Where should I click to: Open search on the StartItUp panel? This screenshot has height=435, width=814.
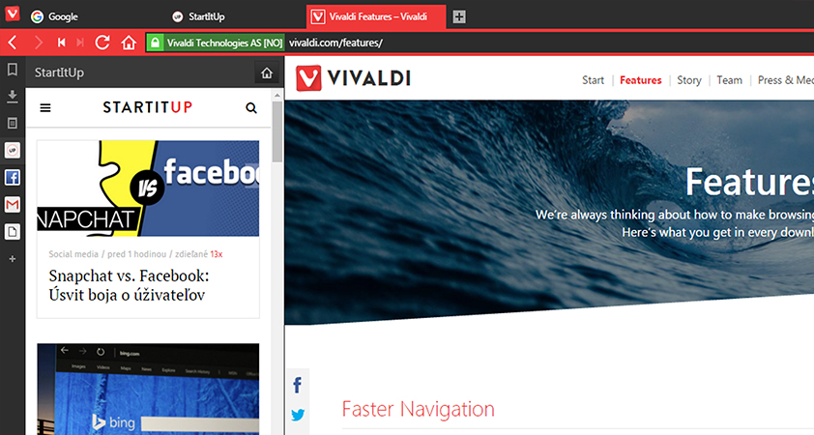(251, 108)
